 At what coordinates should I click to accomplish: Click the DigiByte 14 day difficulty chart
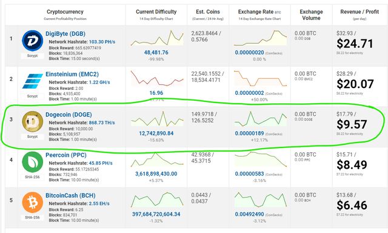pos(158,38)
